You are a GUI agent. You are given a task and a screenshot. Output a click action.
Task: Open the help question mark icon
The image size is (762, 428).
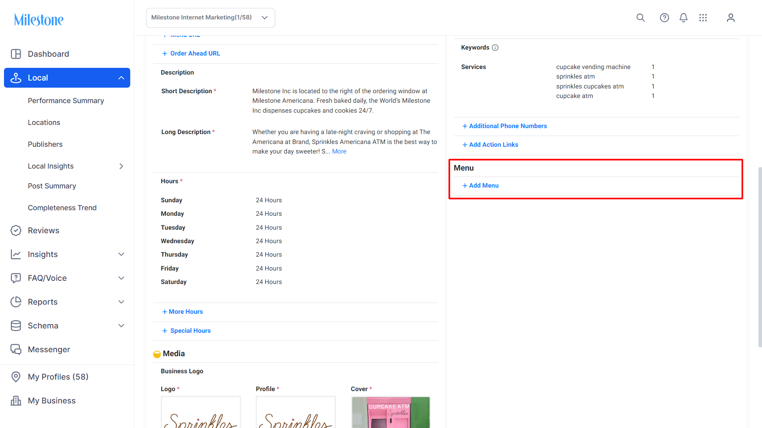click(x=664, y=17)
